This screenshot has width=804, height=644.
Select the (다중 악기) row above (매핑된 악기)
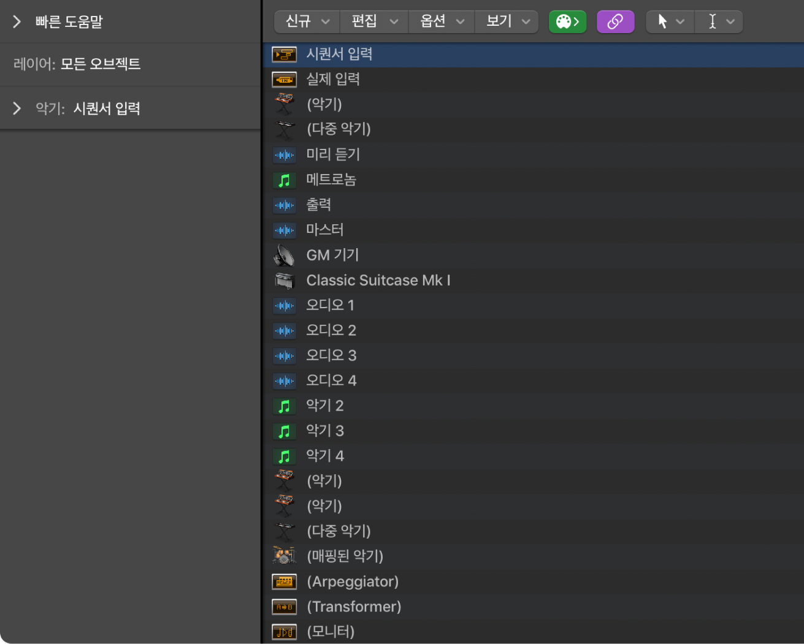[x=533, y=532]
